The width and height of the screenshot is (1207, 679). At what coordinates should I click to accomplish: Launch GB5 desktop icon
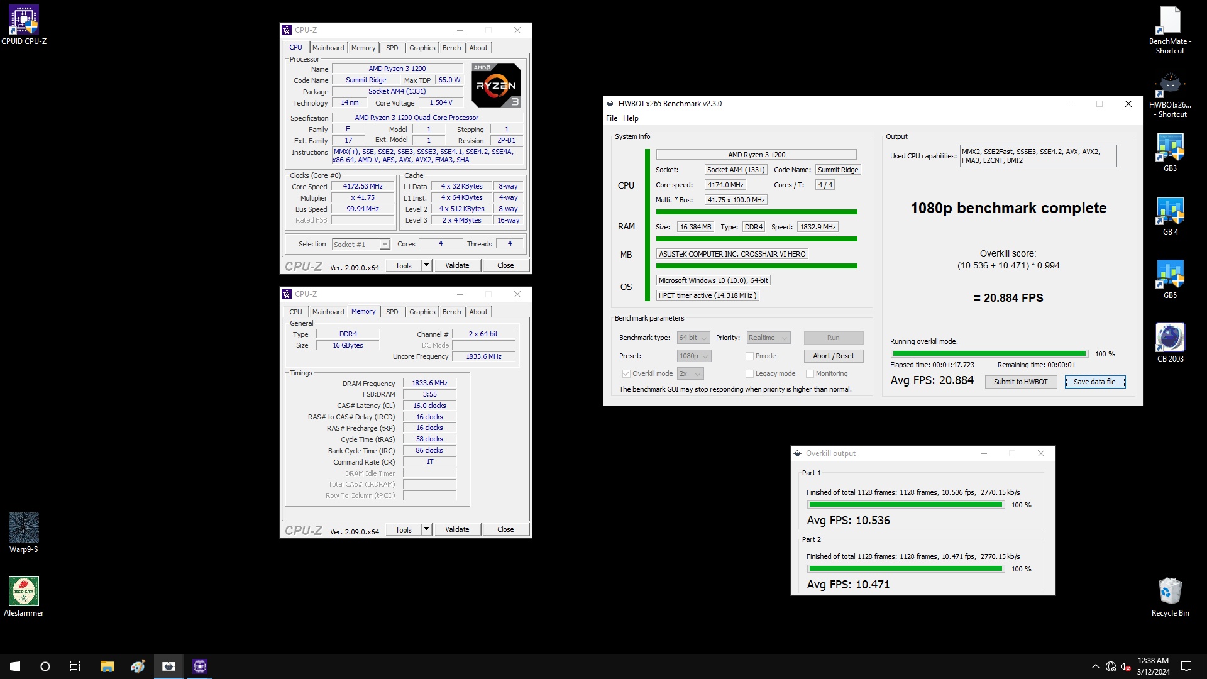(1170, 279)
